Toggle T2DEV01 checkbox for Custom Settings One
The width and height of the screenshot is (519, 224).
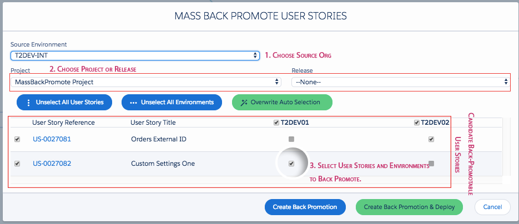point(291,164)
